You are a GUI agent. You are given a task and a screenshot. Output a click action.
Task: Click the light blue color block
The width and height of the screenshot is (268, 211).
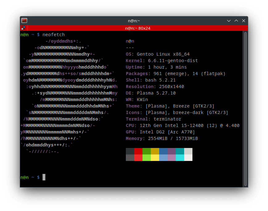(x=163, y=158)
